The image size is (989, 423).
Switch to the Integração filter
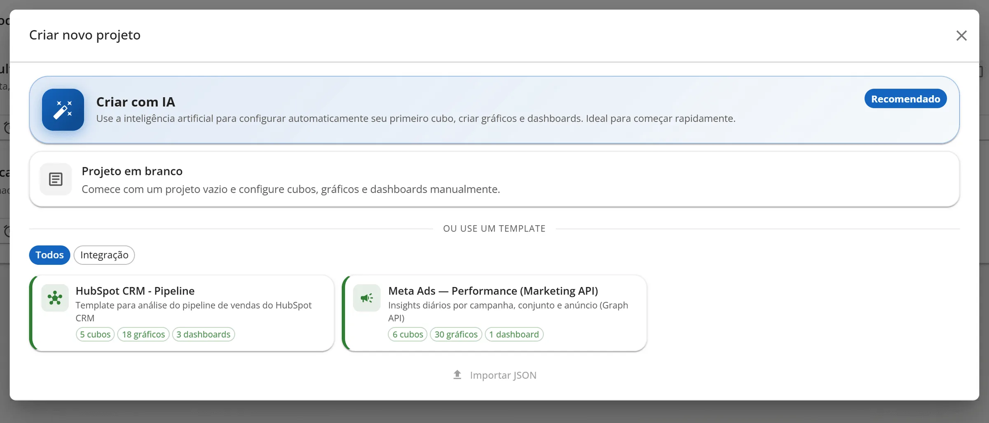point(104,255)
